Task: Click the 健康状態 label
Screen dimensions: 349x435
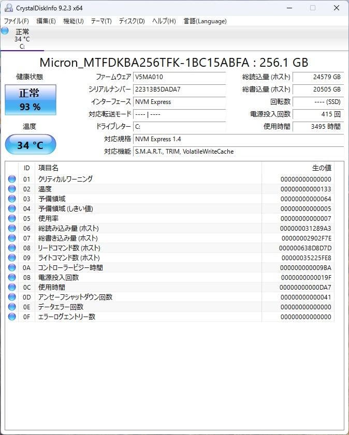Action: [x=30, y=77]
